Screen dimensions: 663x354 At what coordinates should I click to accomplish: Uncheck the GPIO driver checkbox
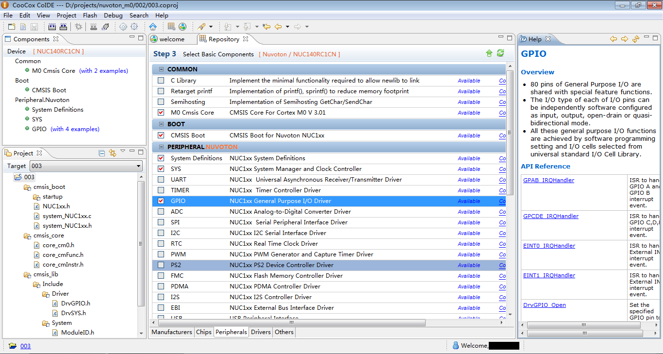(161, 201)
